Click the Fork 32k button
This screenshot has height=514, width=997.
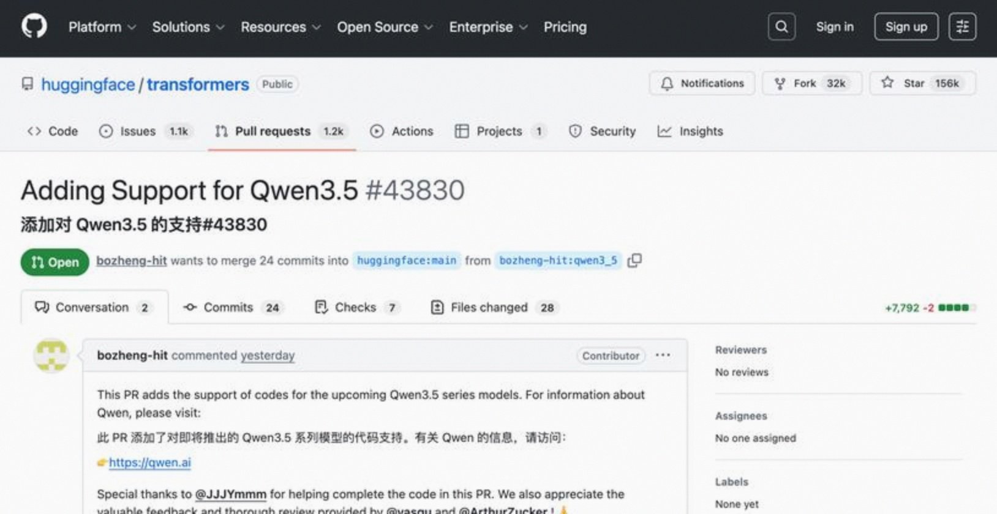tap(812, 83)
